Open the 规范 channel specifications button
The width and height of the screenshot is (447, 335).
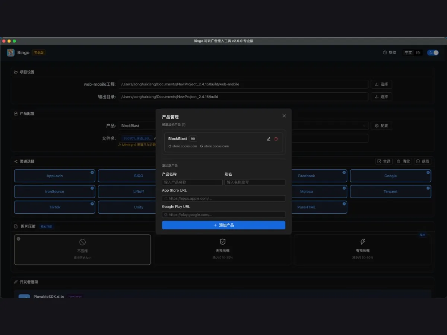423,161
